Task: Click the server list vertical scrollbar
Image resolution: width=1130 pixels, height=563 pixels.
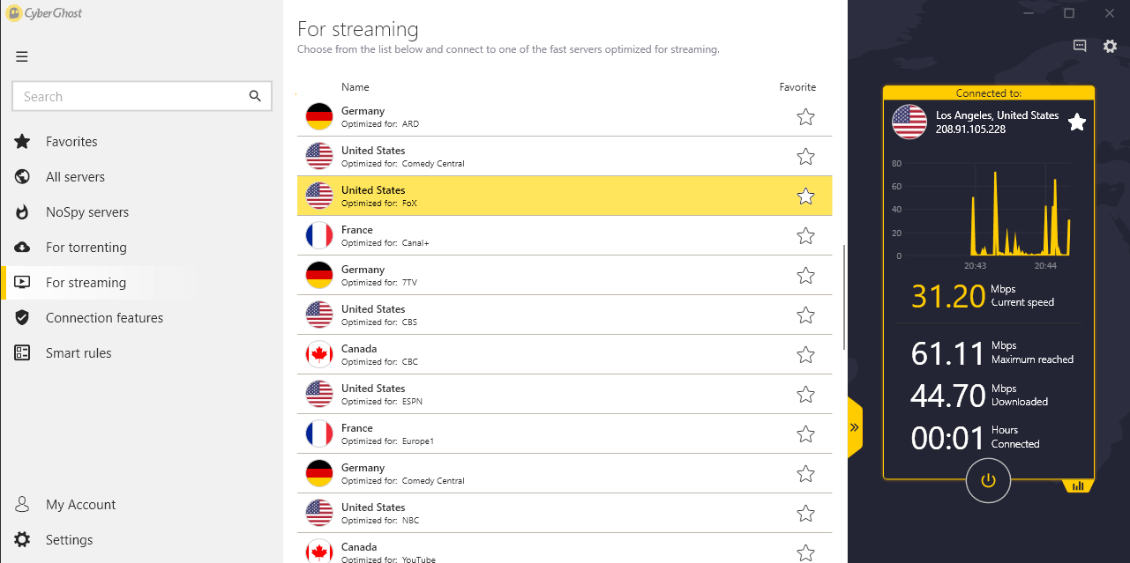Action: [x=845, y=297]
